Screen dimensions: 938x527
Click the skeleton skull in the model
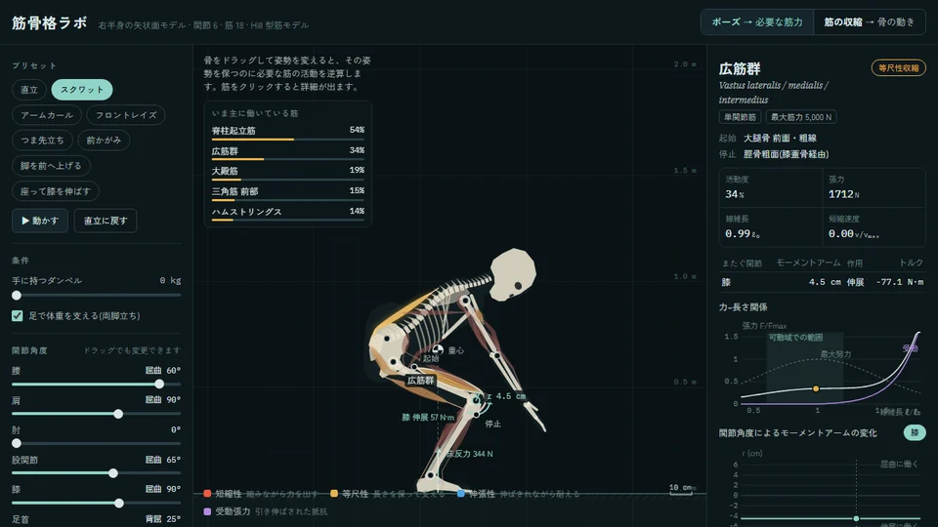(513, 274)
